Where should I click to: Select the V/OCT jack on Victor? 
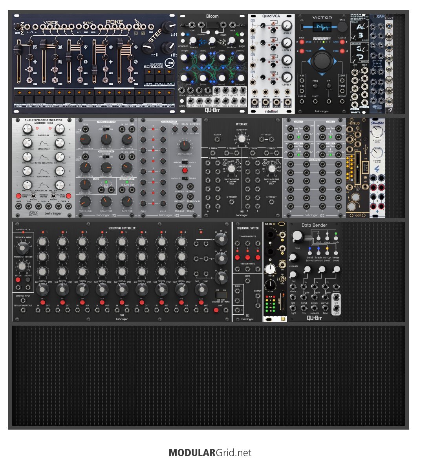point(315,101)
